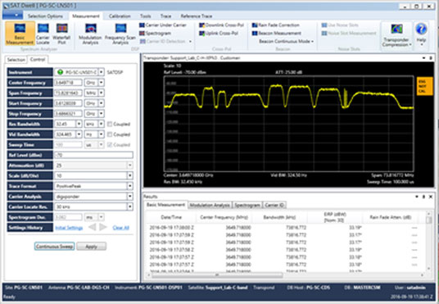Open the application menu button
Screen dimensions: 439x304
pos(12,15)
